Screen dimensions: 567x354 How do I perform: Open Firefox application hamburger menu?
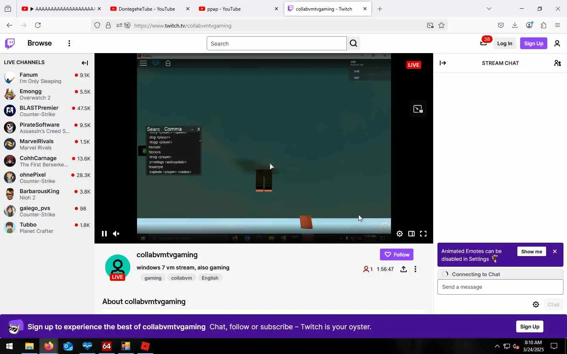(x=558, y=25)
